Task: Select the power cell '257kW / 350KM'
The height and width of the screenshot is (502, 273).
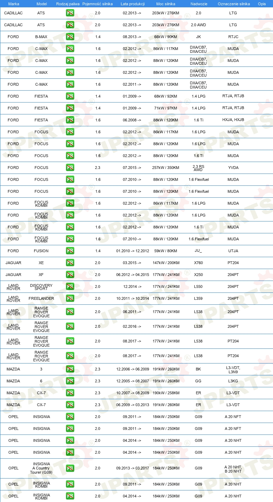Action: click(x=166, y=168)
